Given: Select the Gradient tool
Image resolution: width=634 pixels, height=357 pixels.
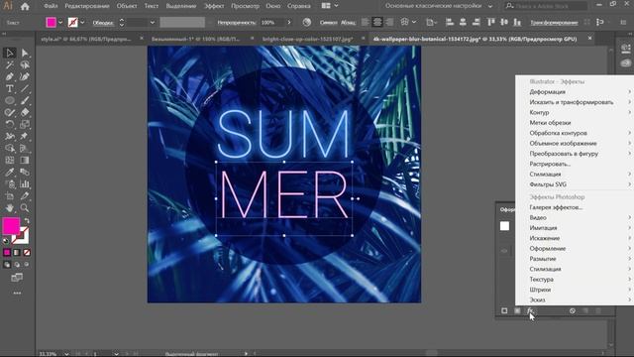Looking at the screenshot, I should click(x=25, y=160).
